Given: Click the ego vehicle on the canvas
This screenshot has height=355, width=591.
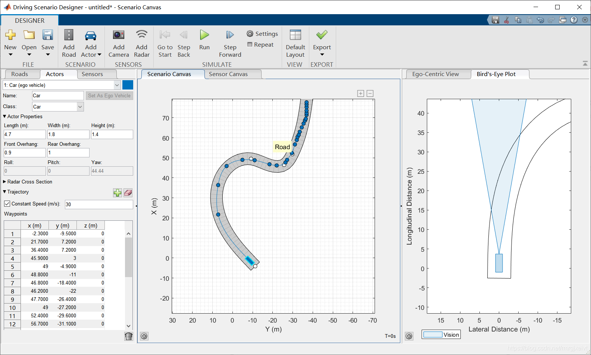Looking at the screenshot, I should [249, 261].
